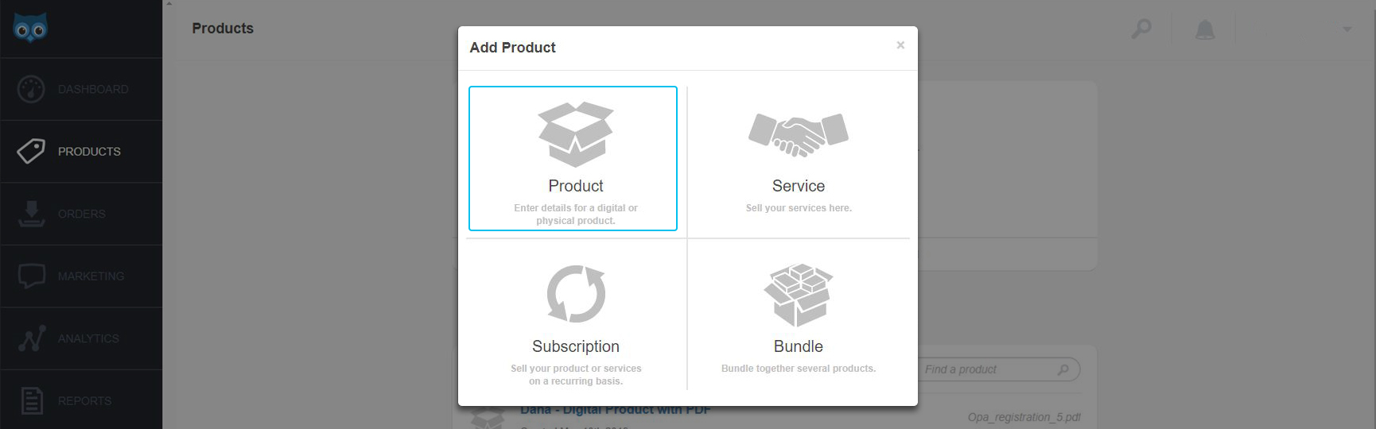Click the Analytics graph icon
The image size is (1376, 429).
32,338
